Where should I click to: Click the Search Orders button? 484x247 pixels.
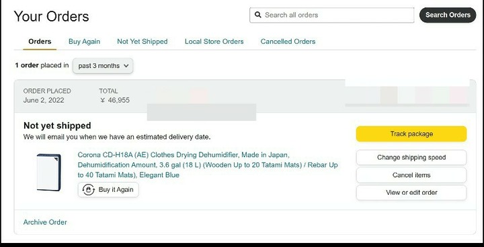click(x=448, y=15)
